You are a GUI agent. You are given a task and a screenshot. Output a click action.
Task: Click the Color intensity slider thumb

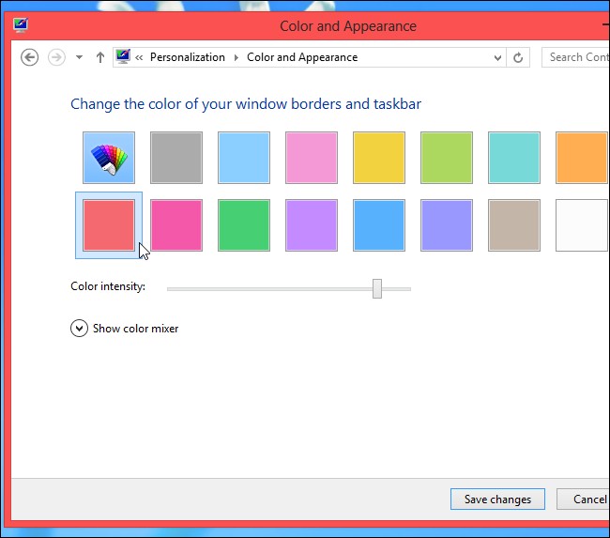tap(377, 289)
